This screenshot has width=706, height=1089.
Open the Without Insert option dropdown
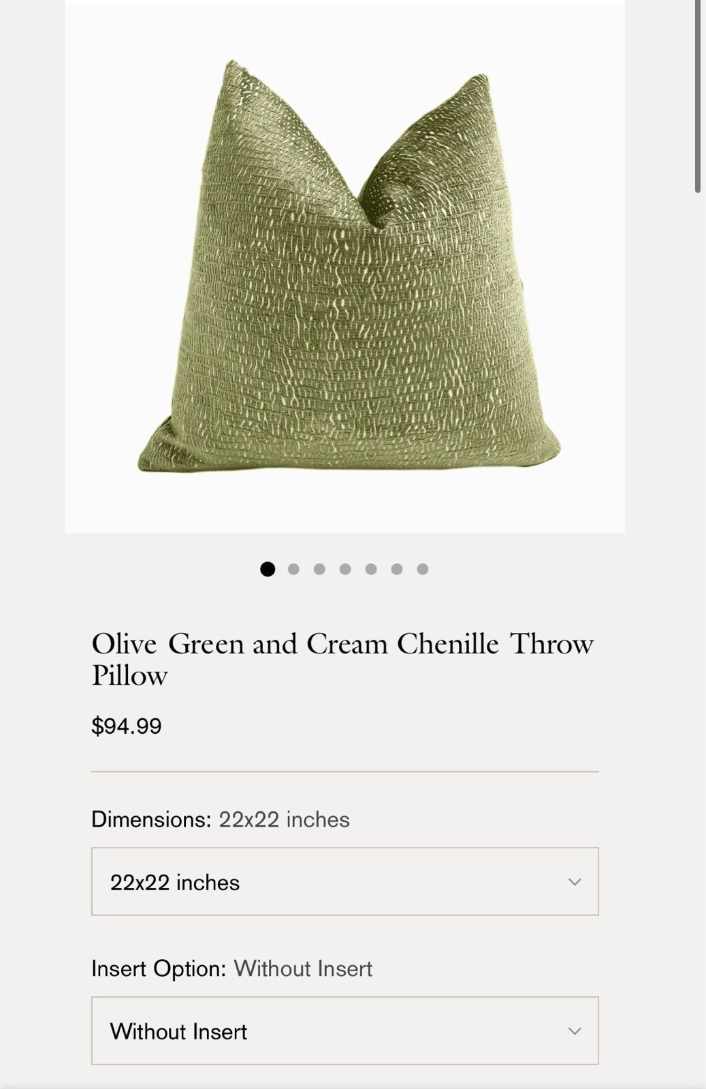click(x=345, y=1030)
